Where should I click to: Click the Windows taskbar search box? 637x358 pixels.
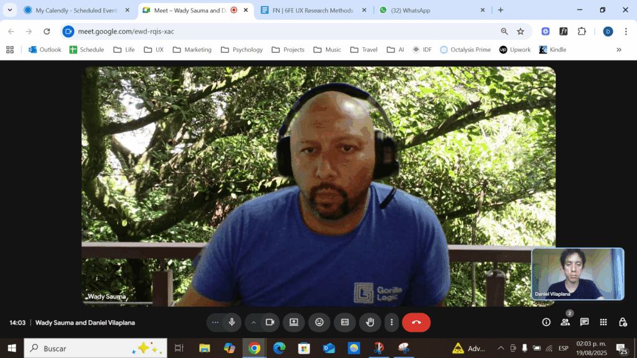click(95, 348)
